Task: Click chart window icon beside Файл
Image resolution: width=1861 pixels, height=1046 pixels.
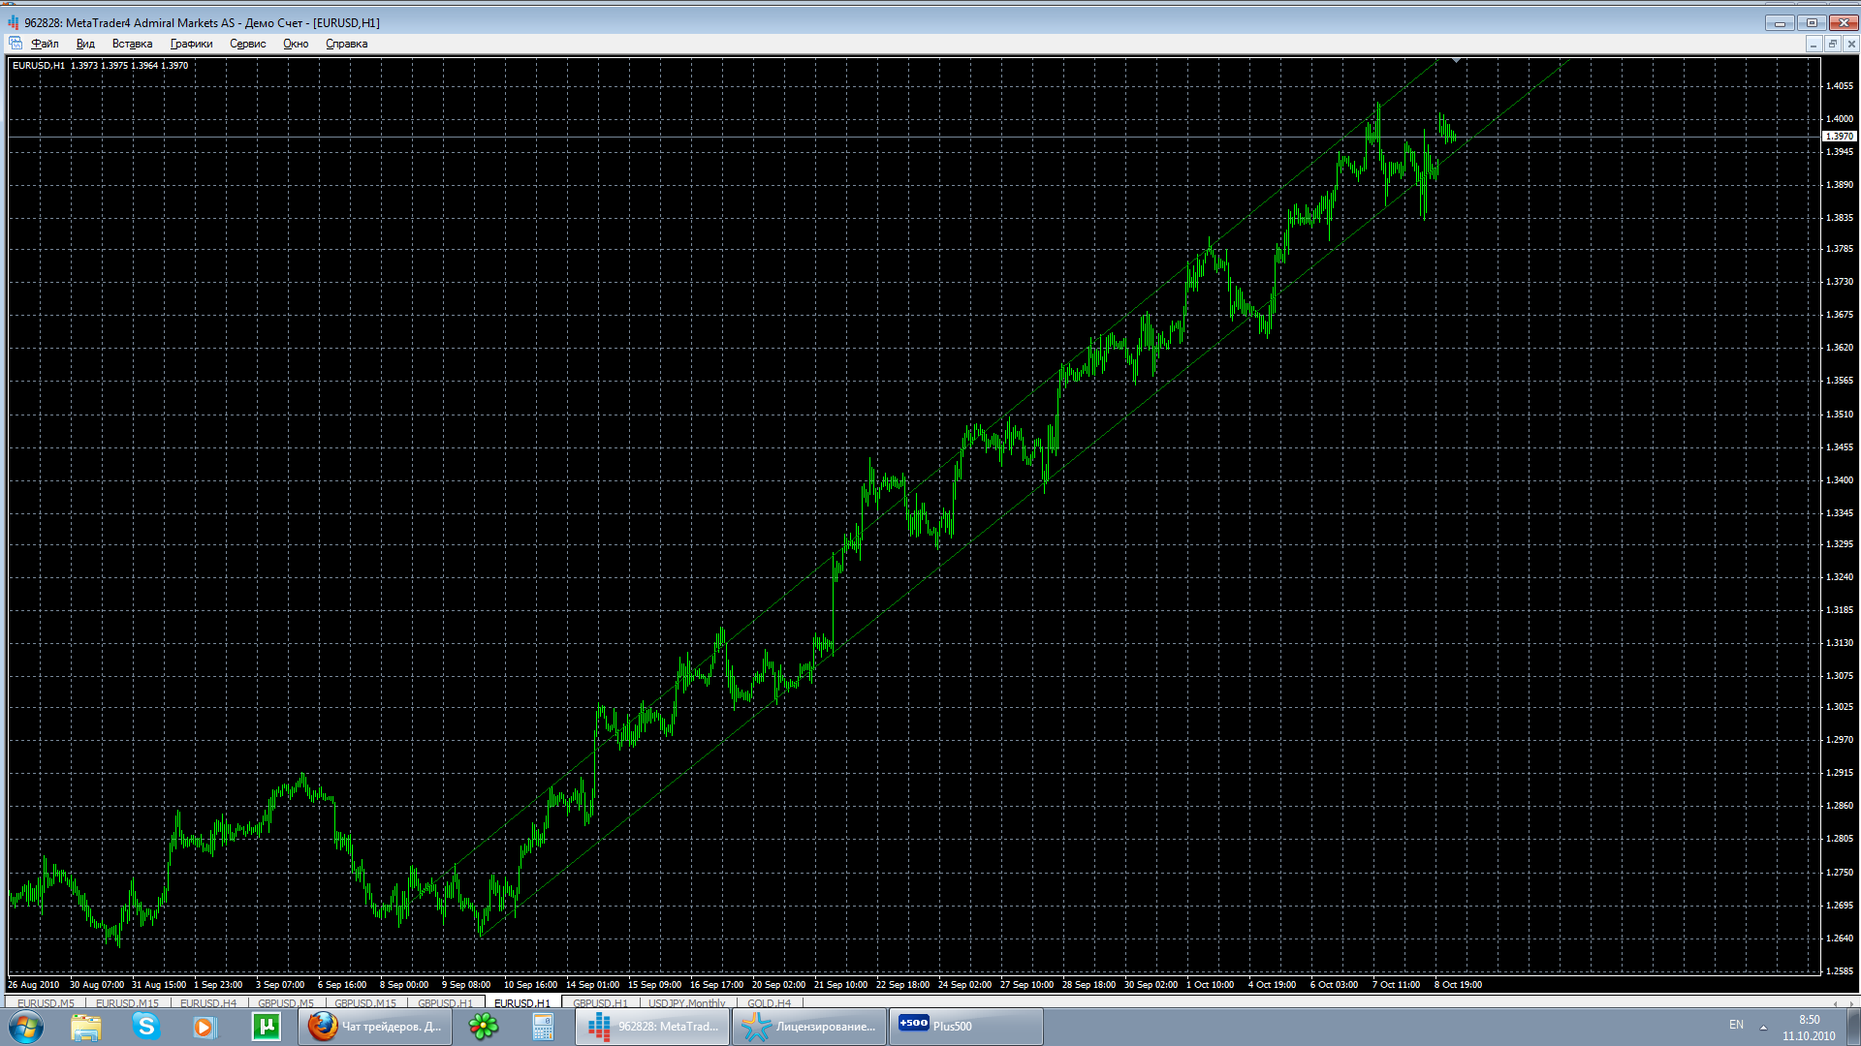Action: pos(16,44)
